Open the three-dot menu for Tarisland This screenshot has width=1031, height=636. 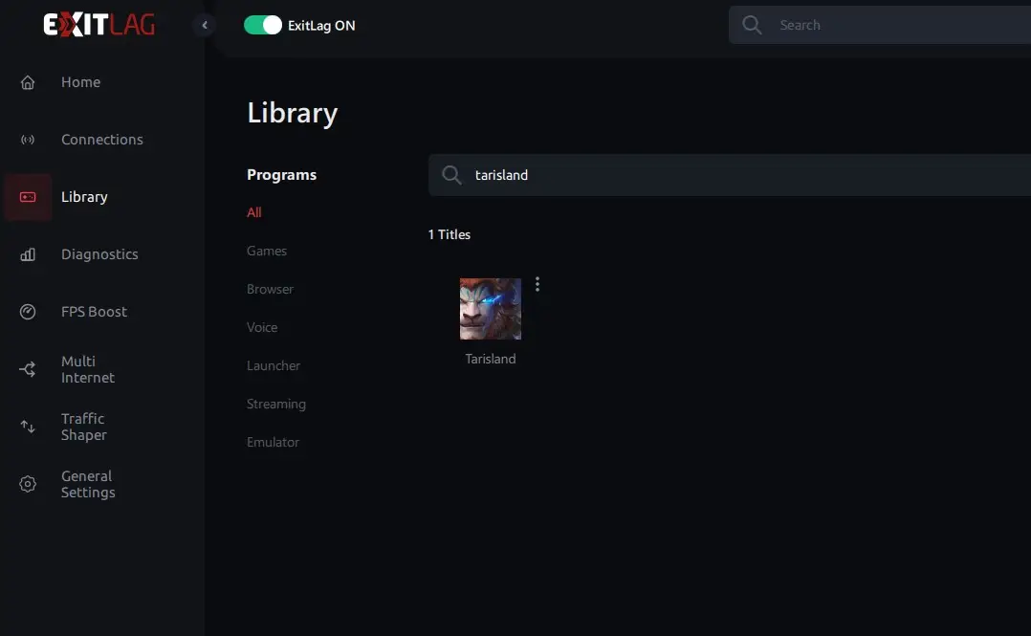click(537, 284)
